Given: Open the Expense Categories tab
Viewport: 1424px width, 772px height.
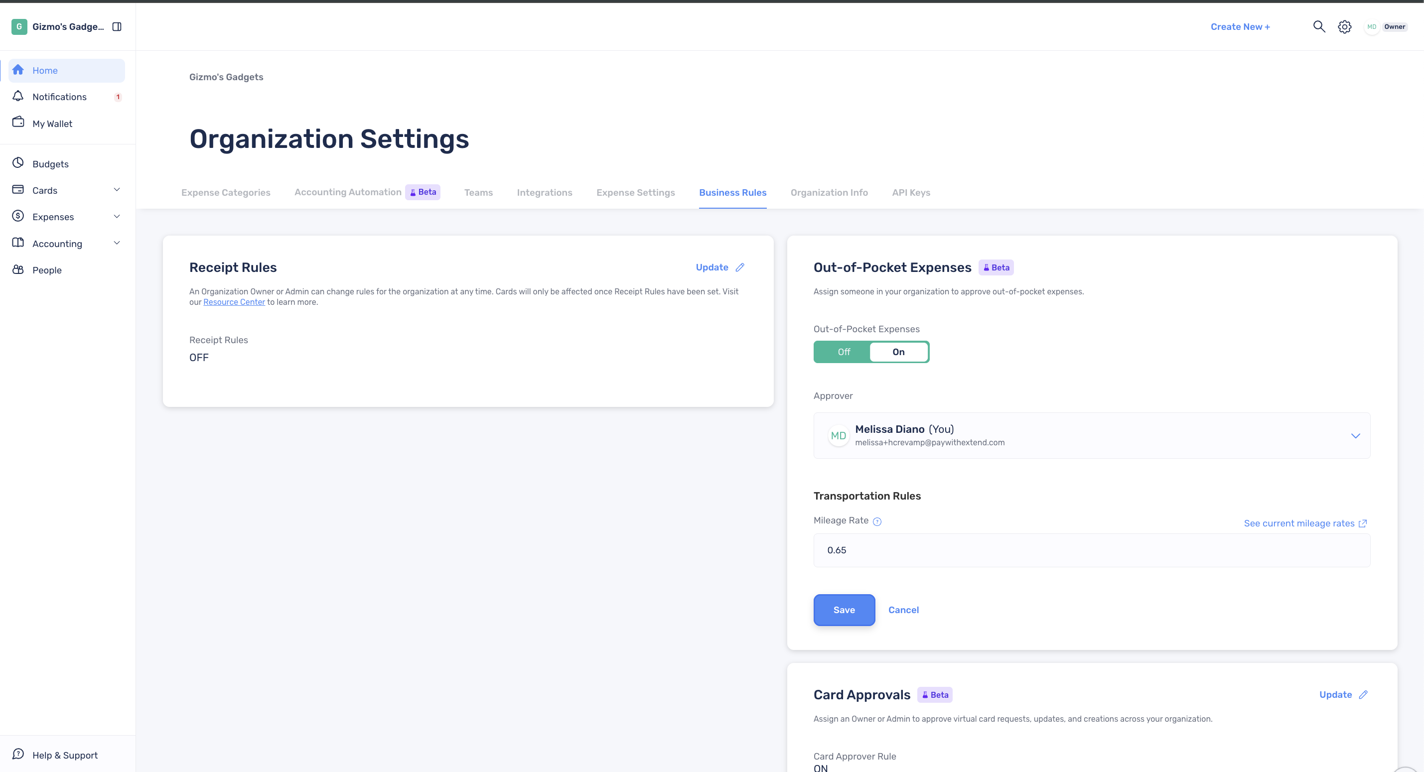Looking at the screenshot, I should (226, 192).
